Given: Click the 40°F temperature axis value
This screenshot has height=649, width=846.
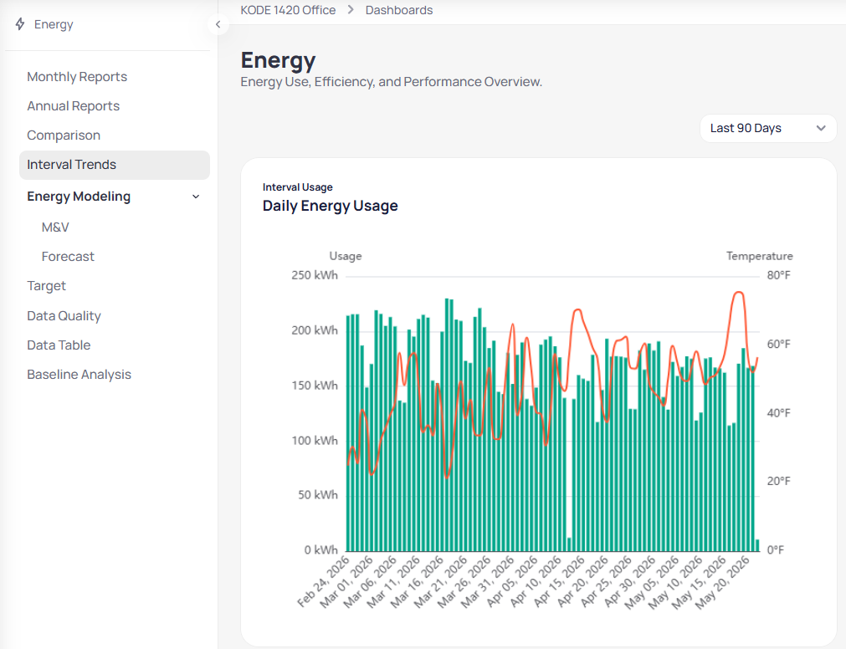Looking at the screenshot, I should pyautogui.click(x=778, y=413).
